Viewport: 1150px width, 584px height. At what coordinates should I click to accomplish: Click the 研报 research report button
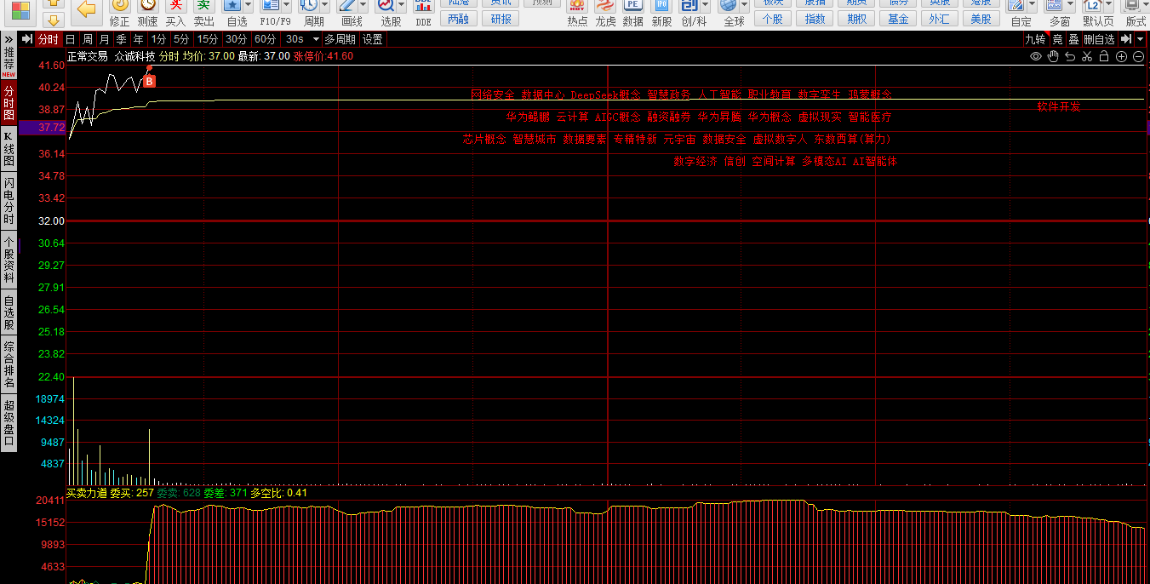(x=501, y=19)
